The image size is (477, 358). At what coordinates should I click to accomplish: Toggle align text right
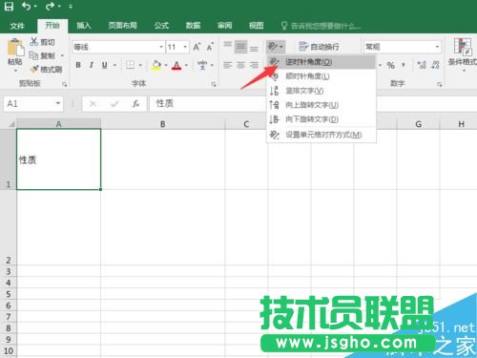(254, 65)
